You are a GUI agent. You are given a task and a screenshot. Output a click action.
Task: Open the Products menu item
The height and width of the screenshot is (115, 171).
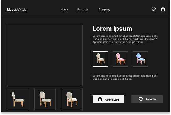pyautogui.click(x=83, y=9)
